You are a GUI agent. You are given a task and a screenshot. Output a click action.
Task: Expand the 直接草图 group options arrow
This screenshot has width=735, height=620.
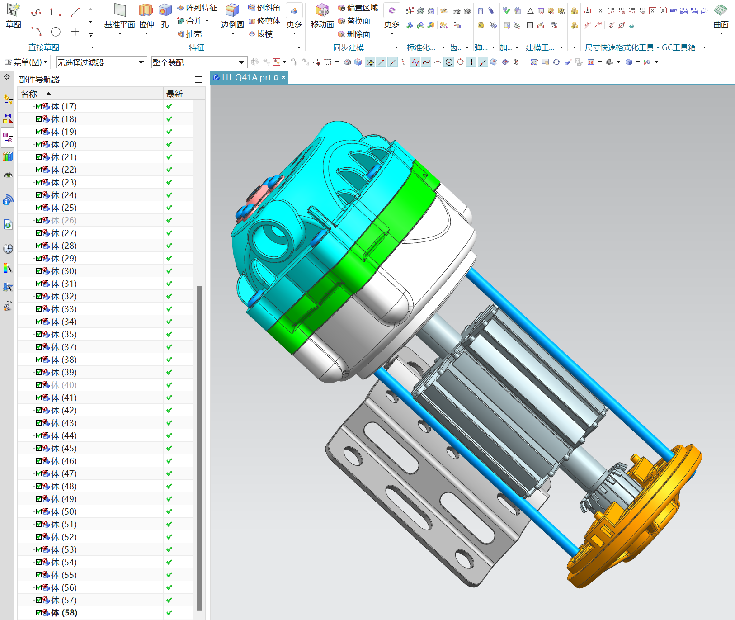coord(92,47)
